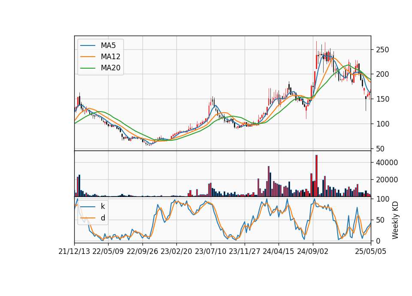Image resolution: width=412 pixels, height=296 pixels.
Task: Click the 150 price axis label
Action: [x=382, y=99]
